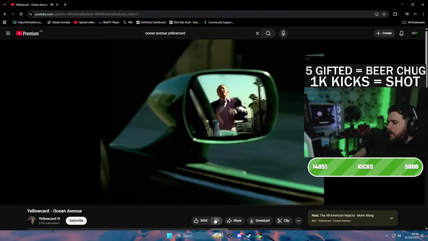This screenshot has height=241, width=428.
Task: Run search with the magnifier button
Action: point(268,33)
